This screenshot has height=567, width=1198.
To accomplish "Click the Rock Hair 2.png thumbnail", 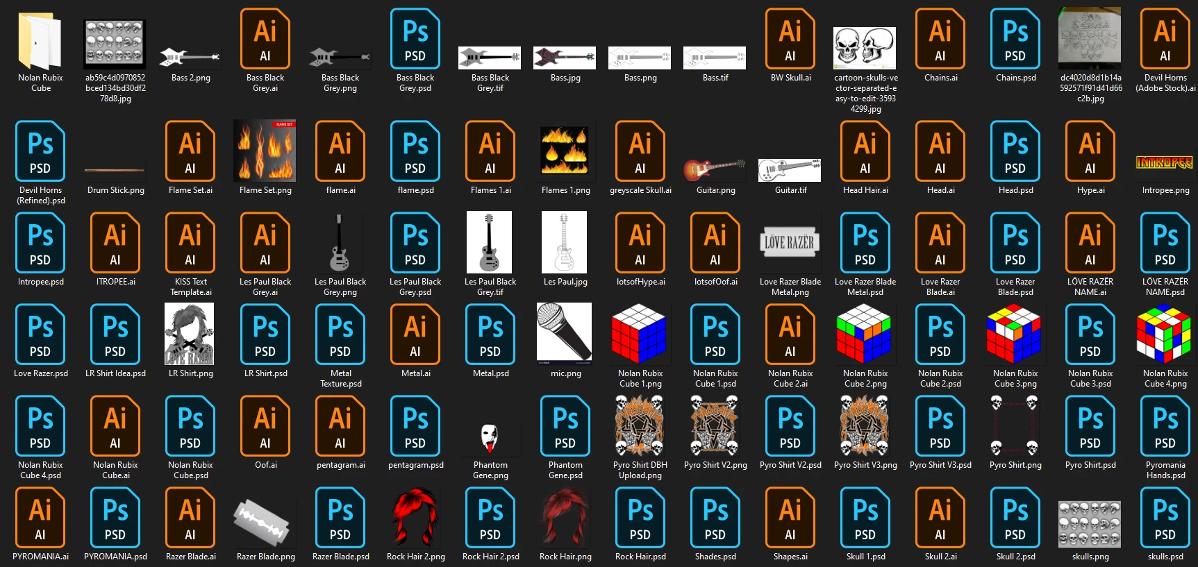I will (x=415, y=517).
